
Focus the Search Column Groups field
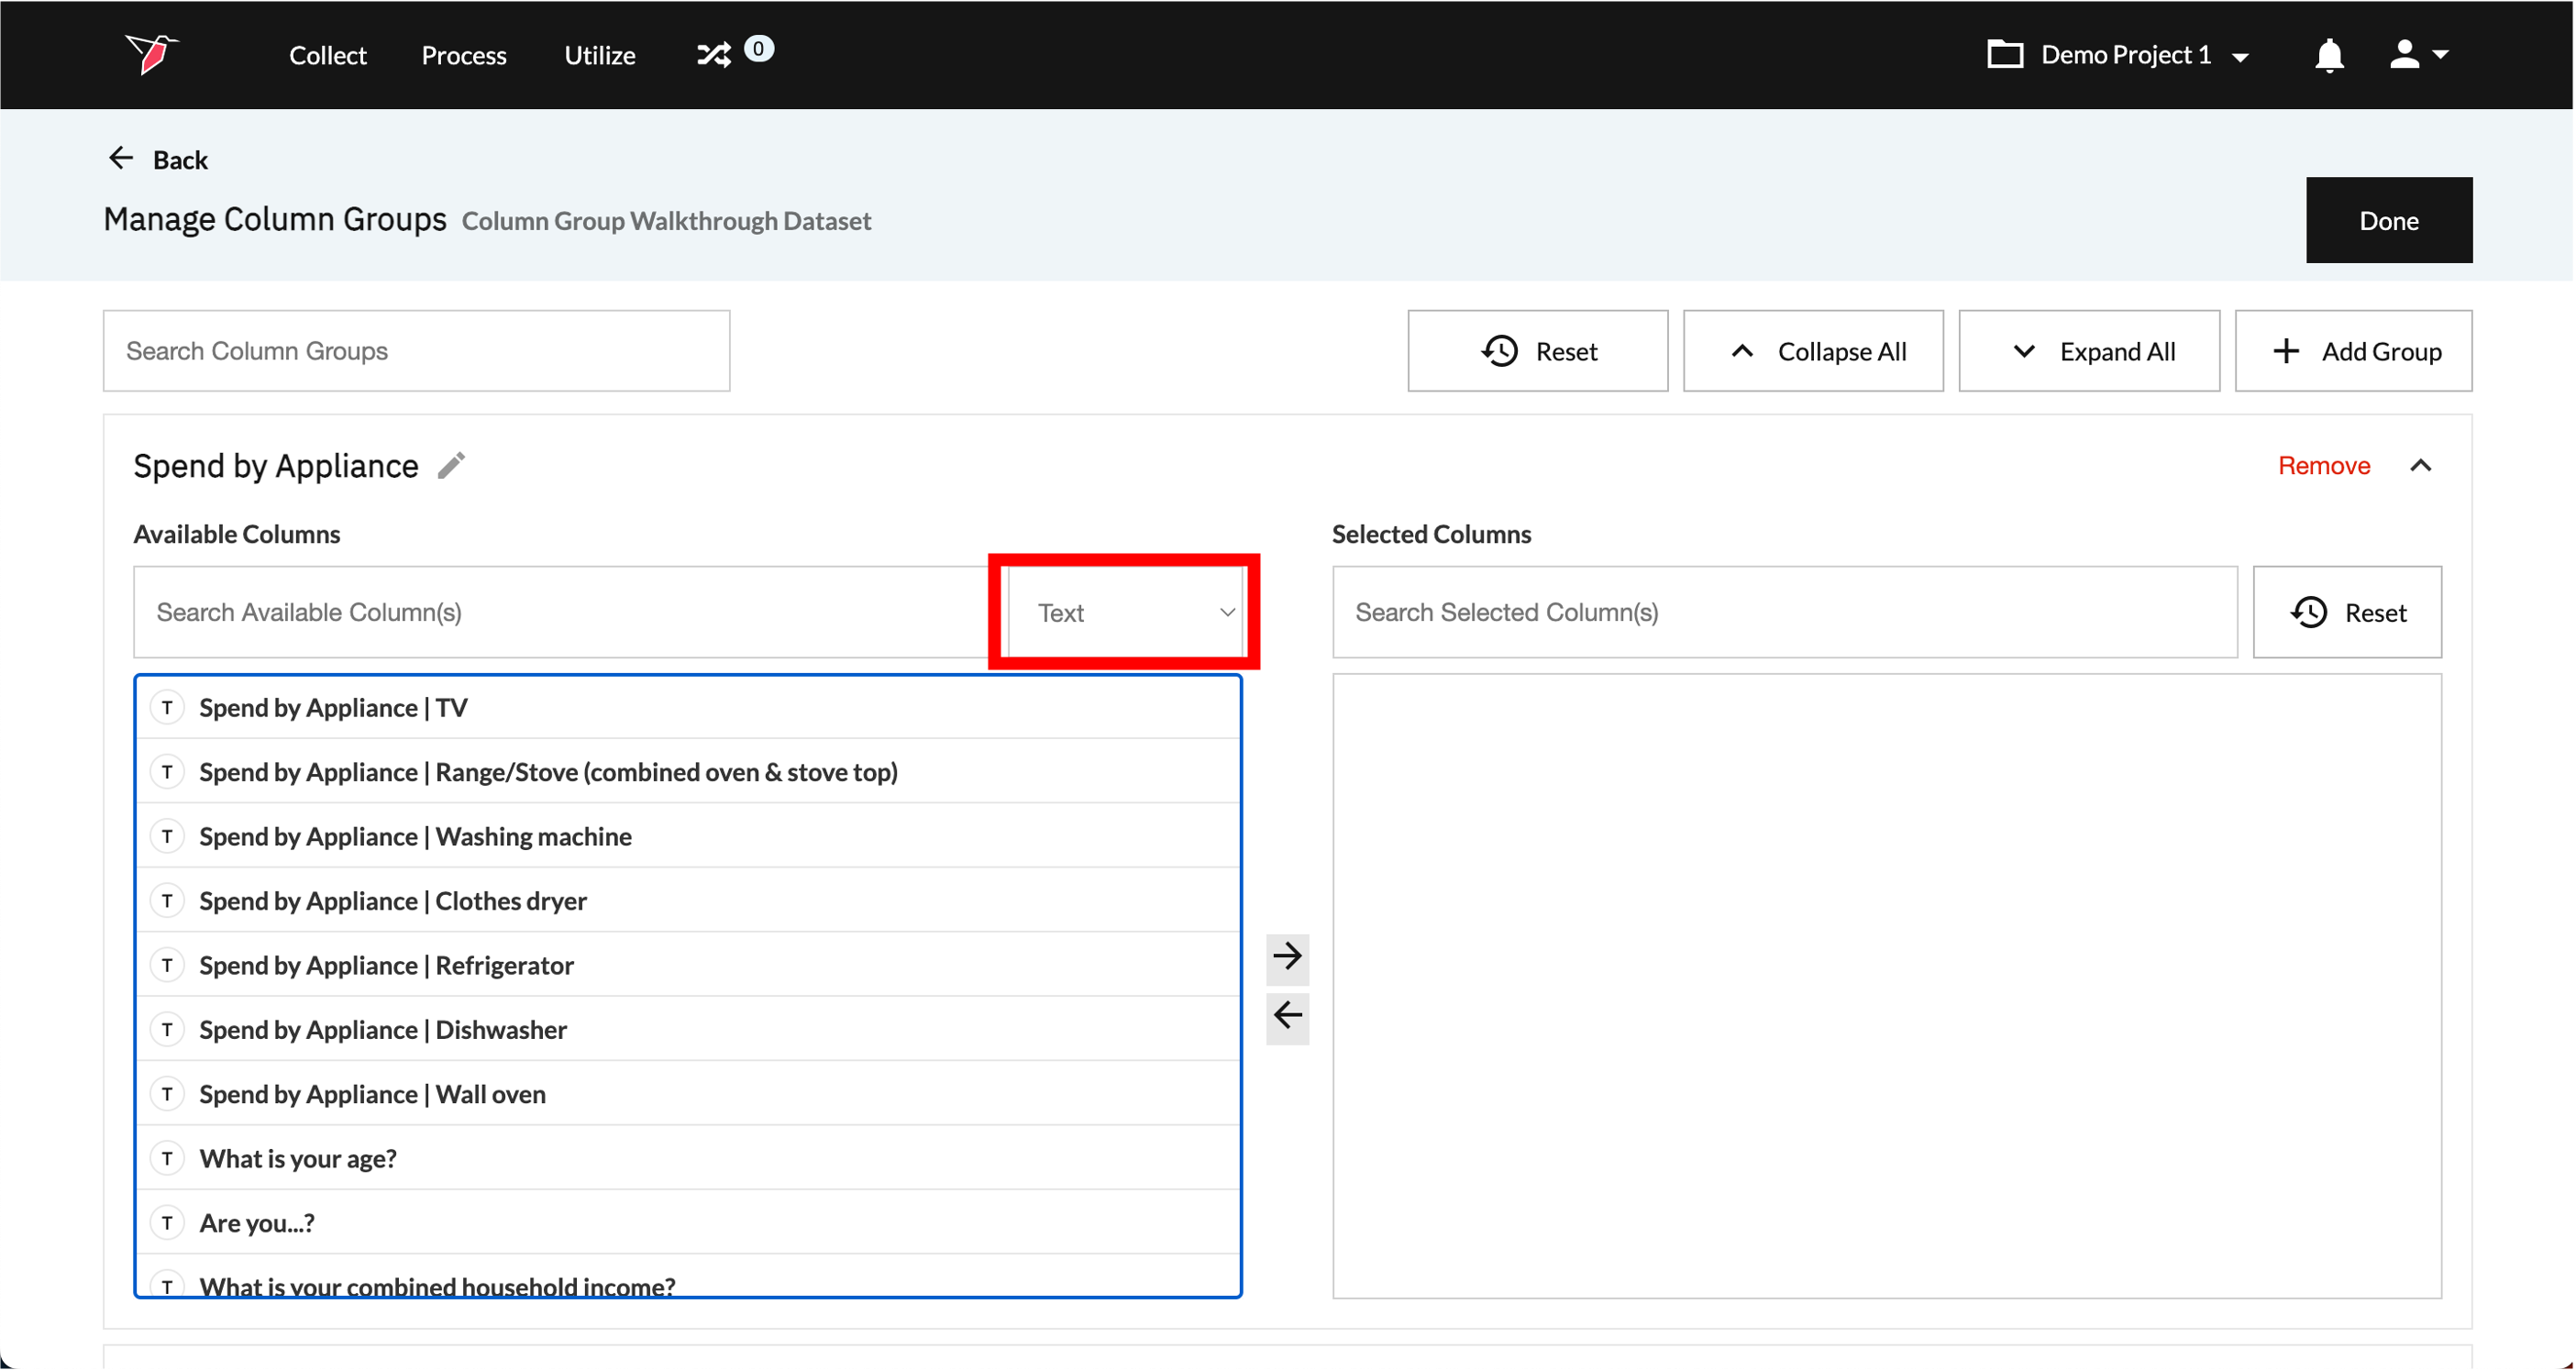(x=416, y=351)
